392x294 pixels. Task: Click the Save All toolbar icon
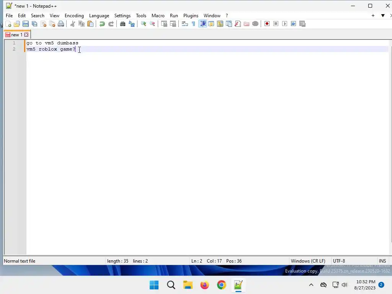click(x=34, y=24)
